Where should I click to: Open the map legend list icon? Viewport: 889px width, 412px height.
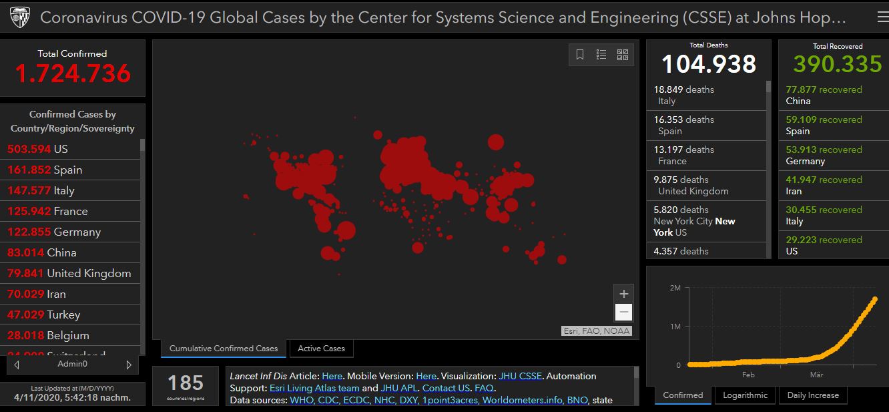pyautogui.click(x=601, y=55)
